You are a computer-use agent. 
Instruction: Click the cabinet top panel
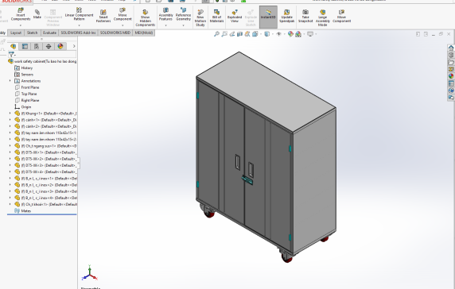point(266,91)
